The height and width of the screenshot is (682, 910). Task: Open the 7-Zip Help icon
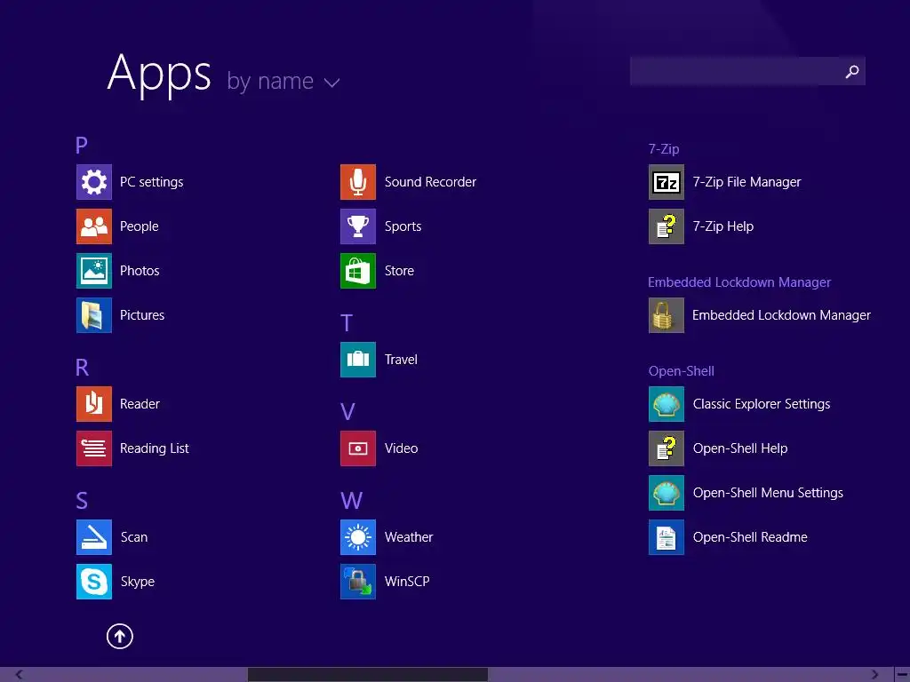tap(667, 226)
